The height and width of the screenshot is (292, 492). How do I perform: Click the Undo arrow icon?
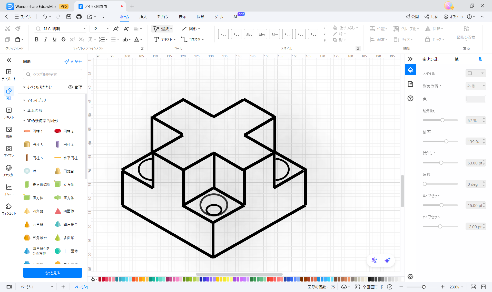click(x=45, y=17)
